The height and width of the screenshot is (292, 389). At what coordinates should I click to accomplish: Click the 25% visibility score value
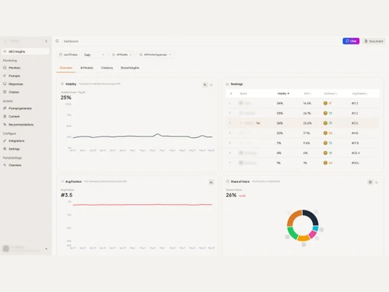[x=66, y=97]
